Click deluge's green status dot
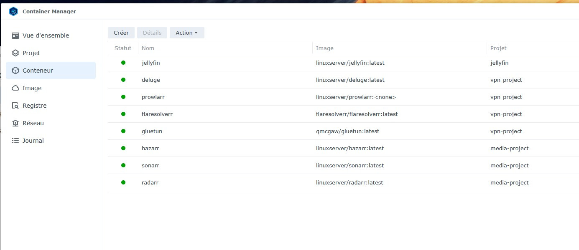The image size is (579, 250). tap(123, 80)
